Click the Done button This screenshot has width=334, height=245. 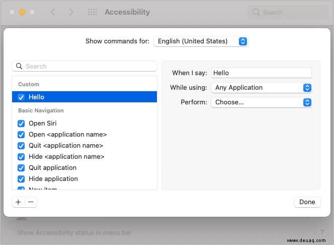coord(307,202)
